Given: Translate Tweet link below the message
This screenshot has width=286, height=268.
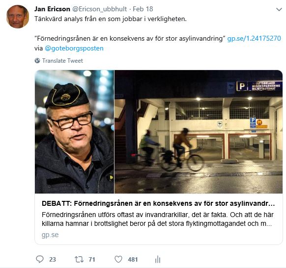Looking at the screenshot, I should coord(62,61).
